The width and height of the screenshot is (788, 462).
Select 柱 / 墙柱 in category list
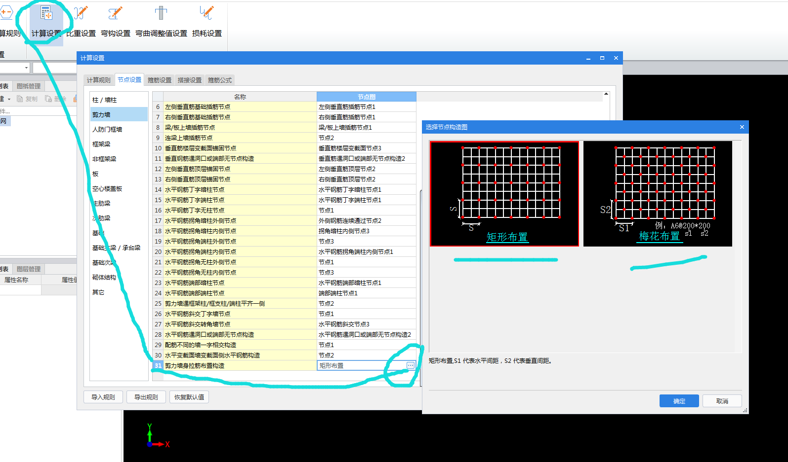(x=119, y=100)
